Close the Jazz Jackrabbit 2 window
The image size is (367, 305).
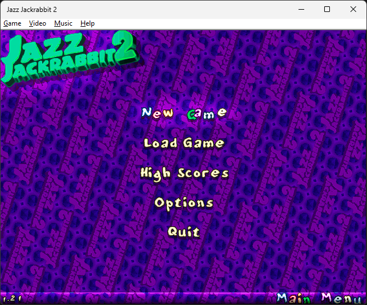353,9
